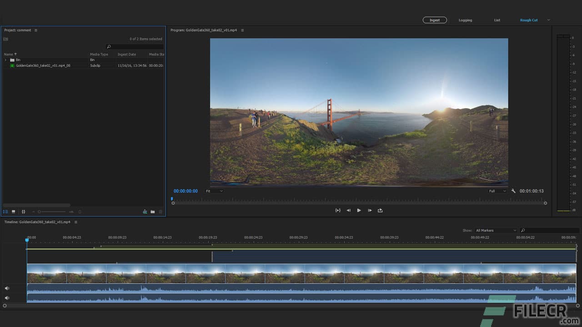Mute the first audio track speaker icon

point(6,288)
